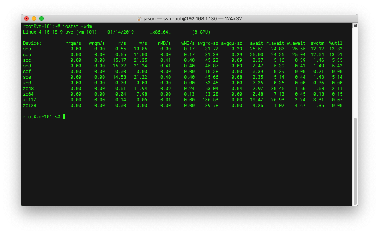Click the green cursor block at the prompt

point(64,117)
